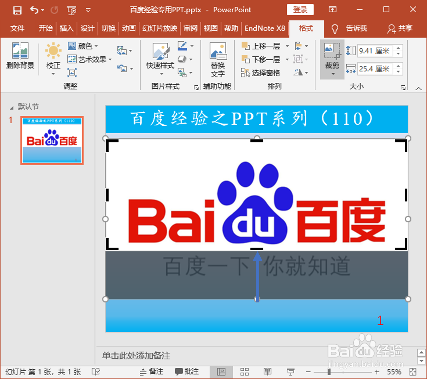This screenshot has width=427, height=379.
Task: Toggle the 备注 notes pane
Action: 152,372
